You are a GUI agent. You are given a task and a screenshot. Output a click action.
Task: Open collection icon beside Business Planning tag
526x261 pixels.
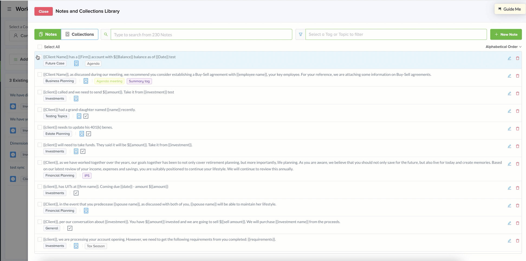[x=86, y=81]
